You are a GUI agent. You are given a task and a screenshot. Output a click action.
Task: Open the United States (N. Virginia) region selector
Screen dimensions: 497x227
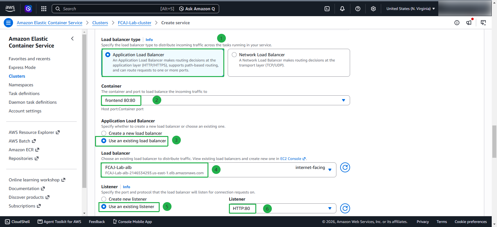(411, 9)
